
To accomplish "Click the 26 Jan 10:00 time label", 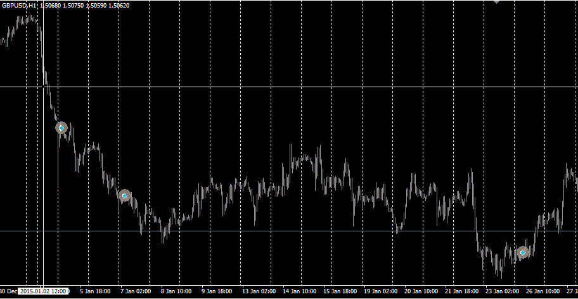I will pyautogui.click(x=543, y=291).
